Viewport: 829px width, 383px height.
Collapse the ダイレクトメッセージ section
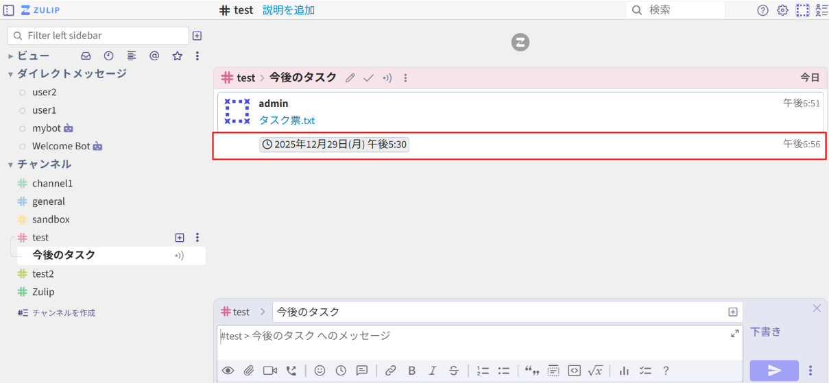11,74
